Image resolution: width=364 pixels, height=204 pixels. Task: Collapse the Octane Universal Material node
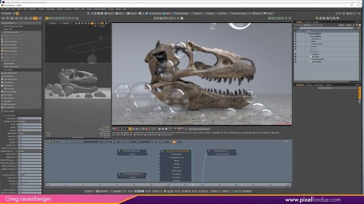pyautogui.click(x=163, y=151)
